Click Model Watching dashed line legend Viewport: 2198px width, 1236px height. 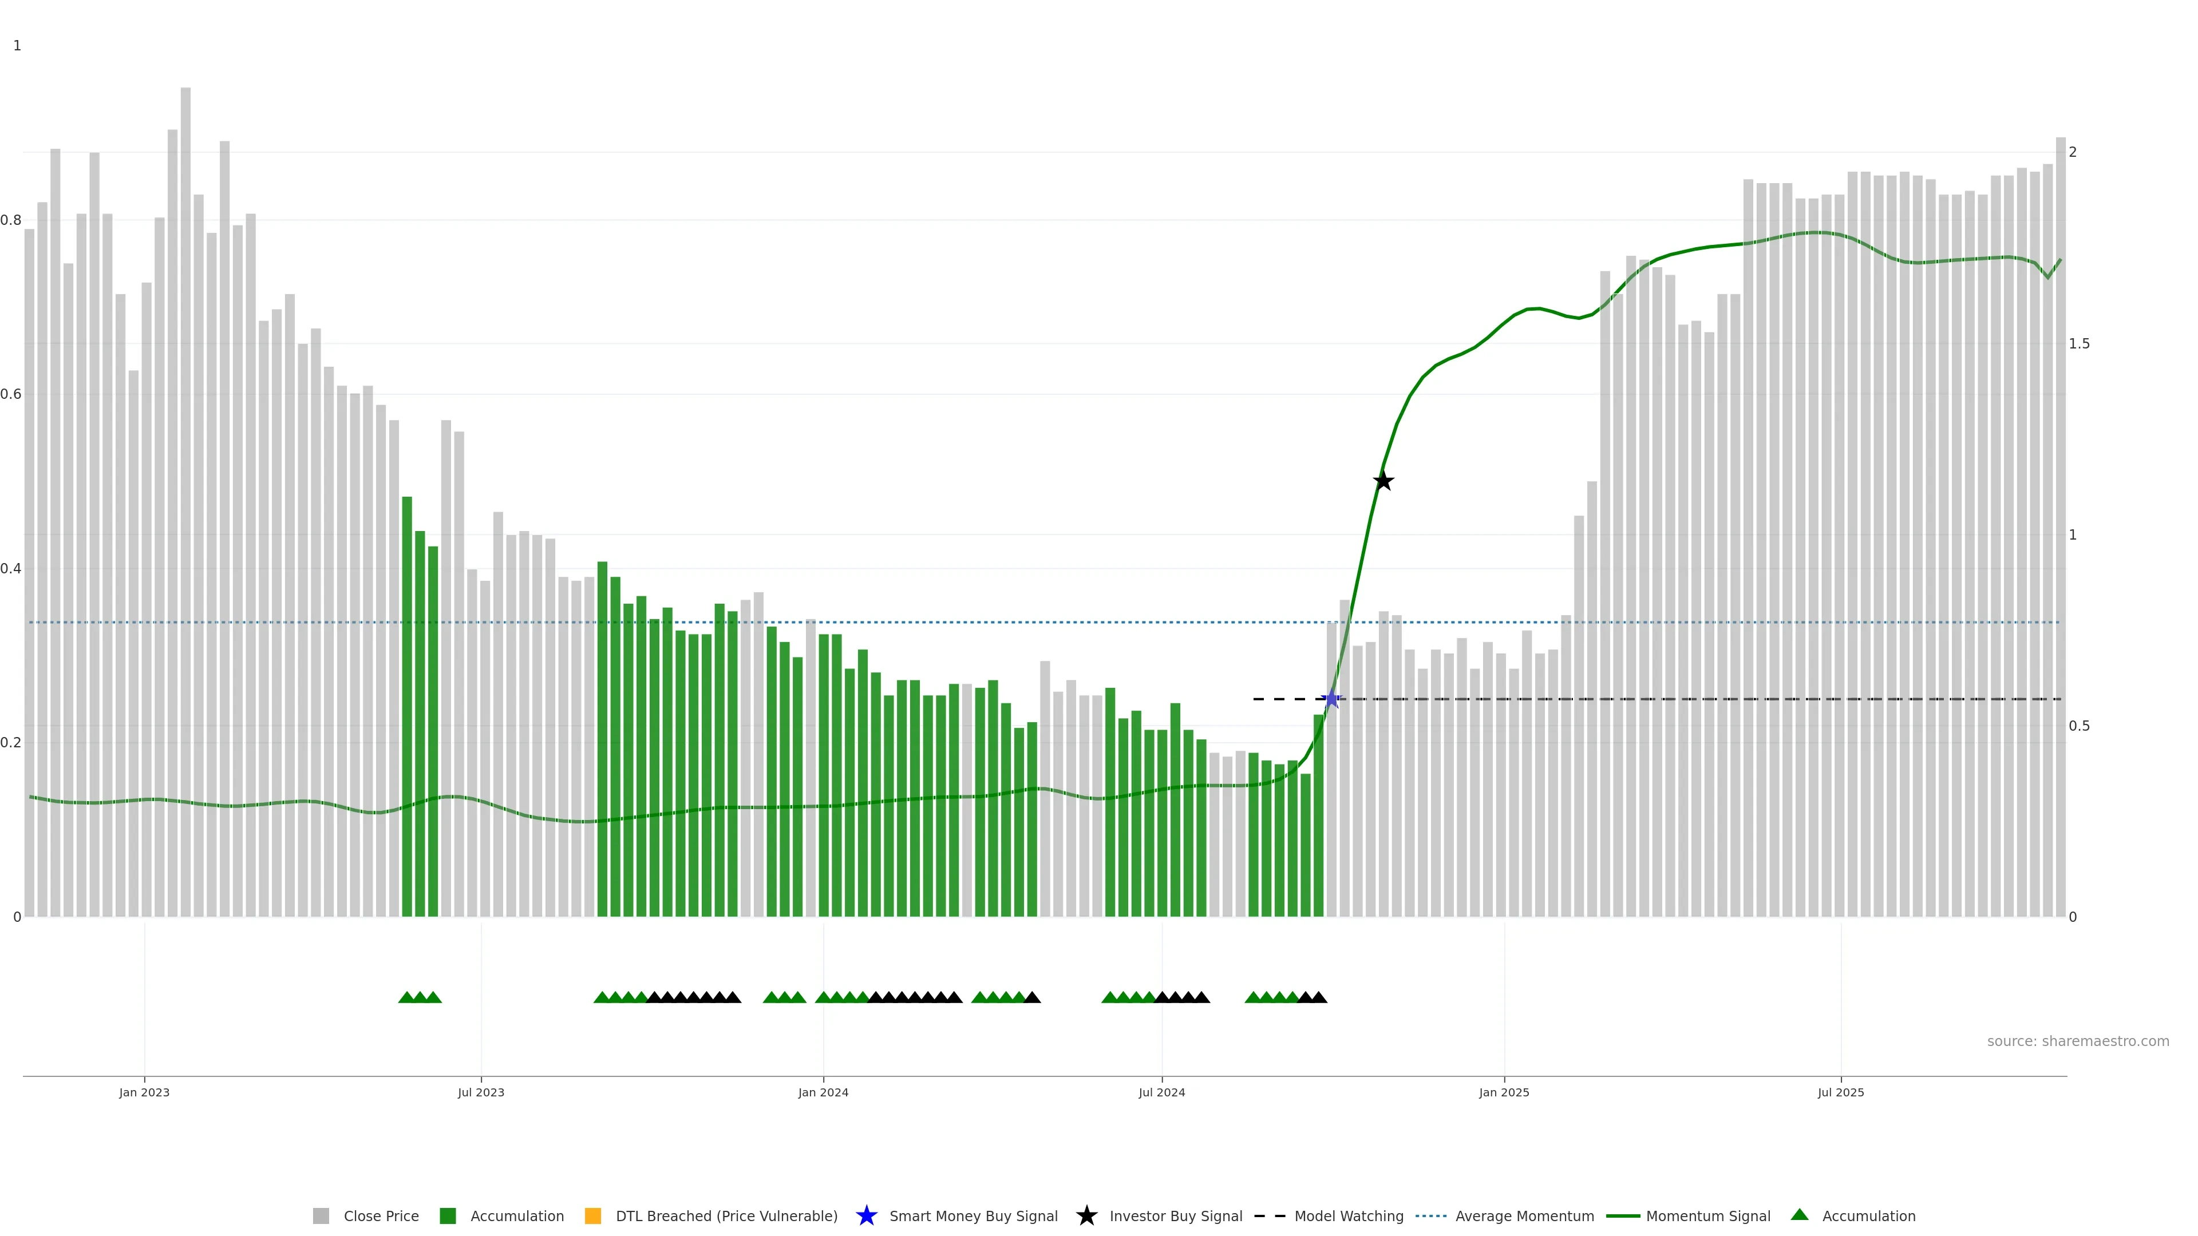pos(1269,1217)
